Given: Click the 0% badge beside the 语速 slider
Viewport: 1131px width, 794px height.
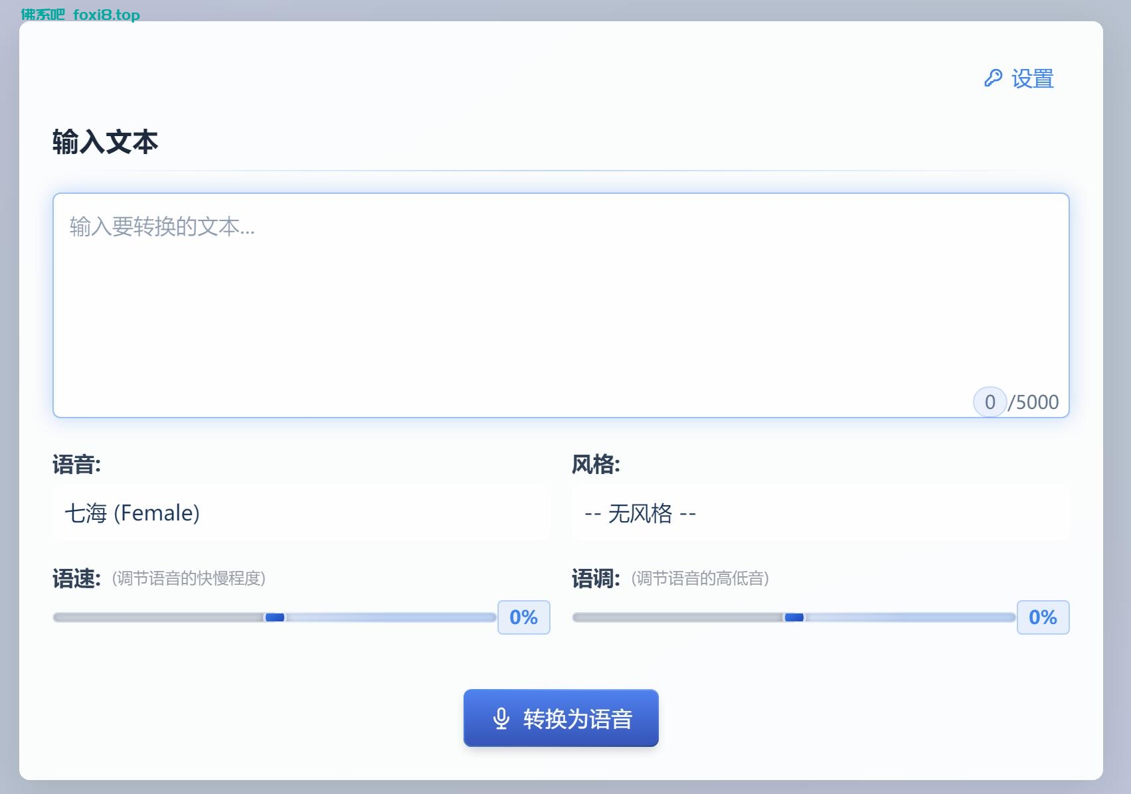Looking at the screenshot, I should click(523, 617).
